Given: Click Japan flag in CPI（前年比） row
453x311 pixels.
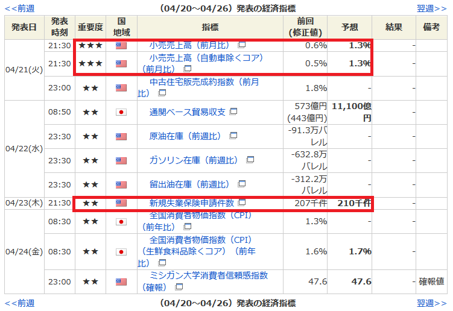Looking at the screenshot, I should (121, 222).
